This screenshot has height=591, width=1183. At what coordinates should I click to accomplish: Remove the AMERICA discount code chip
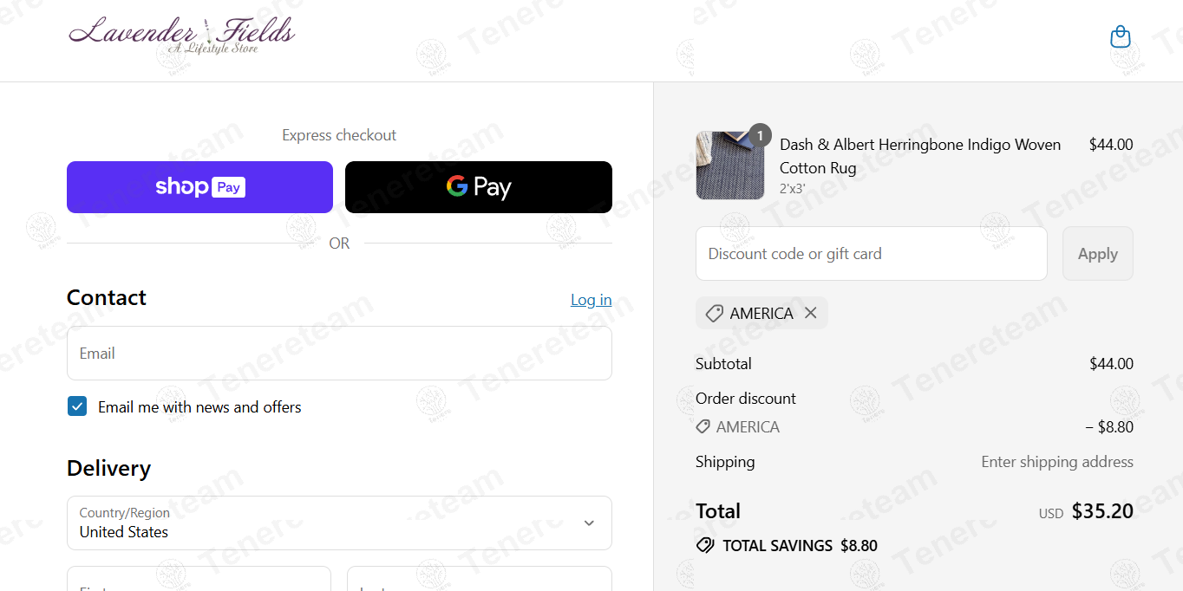click(811, 313)
